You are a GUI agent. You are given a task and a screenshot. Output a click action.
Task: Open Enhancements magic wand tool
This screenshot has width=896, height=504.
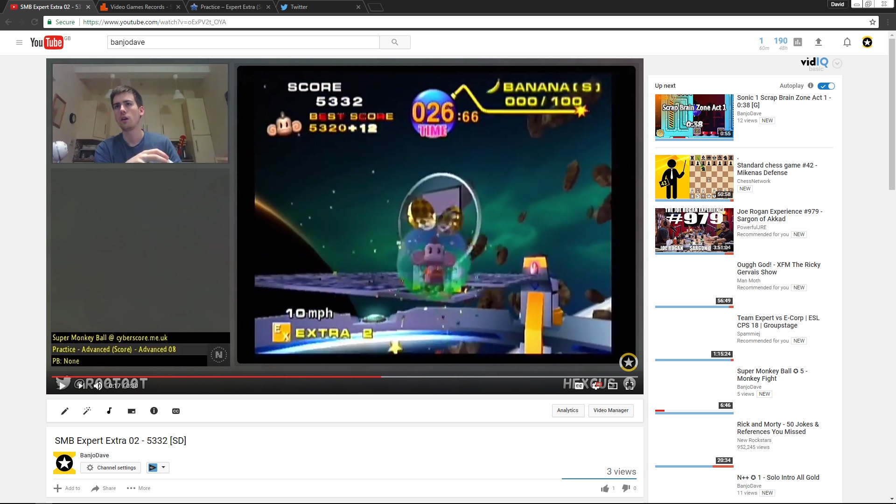pos(87,411)
